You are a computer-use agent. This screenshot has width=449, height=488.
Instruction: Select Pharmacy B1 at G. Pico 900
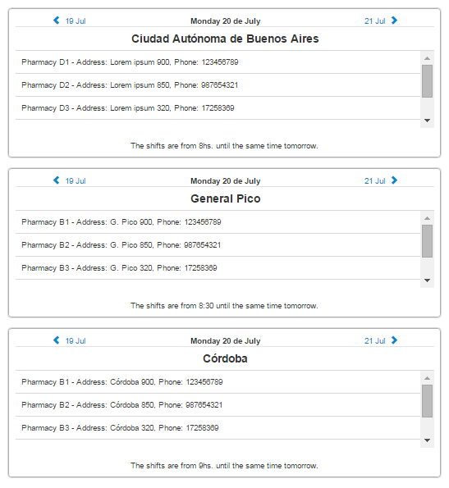(218, 222)
